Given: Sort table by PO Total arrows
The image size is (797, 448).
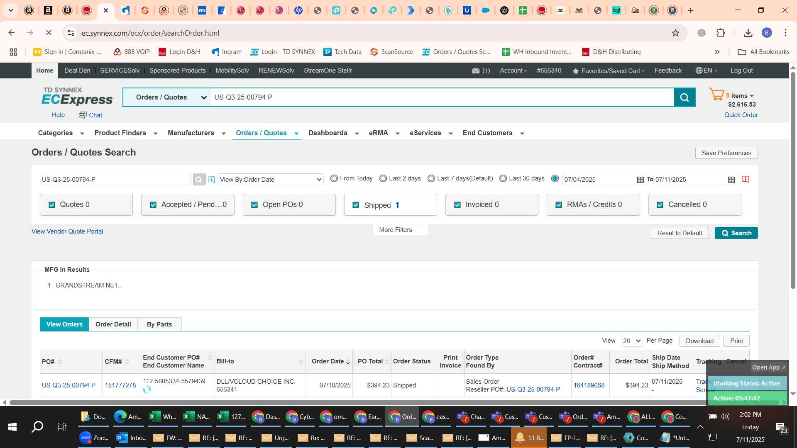Looking at the screenshot, I should (x=386, y=362).
